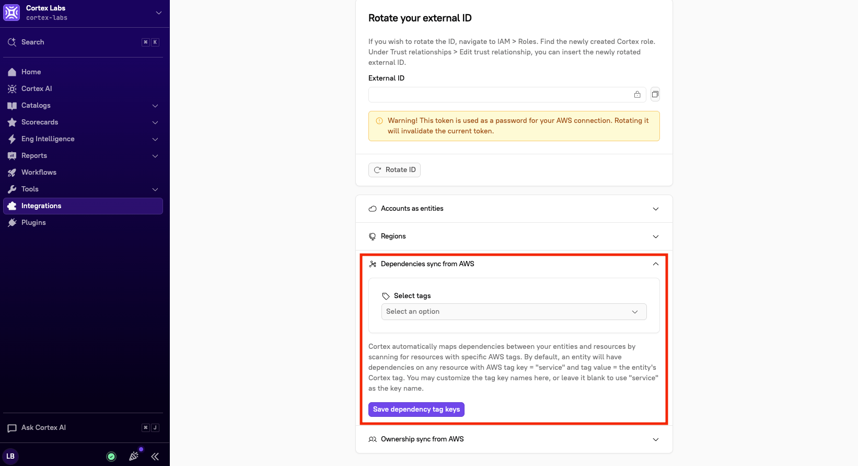Open Plugins in the sidebar
Screen dimensions: 858x466
tap(83, 222)
